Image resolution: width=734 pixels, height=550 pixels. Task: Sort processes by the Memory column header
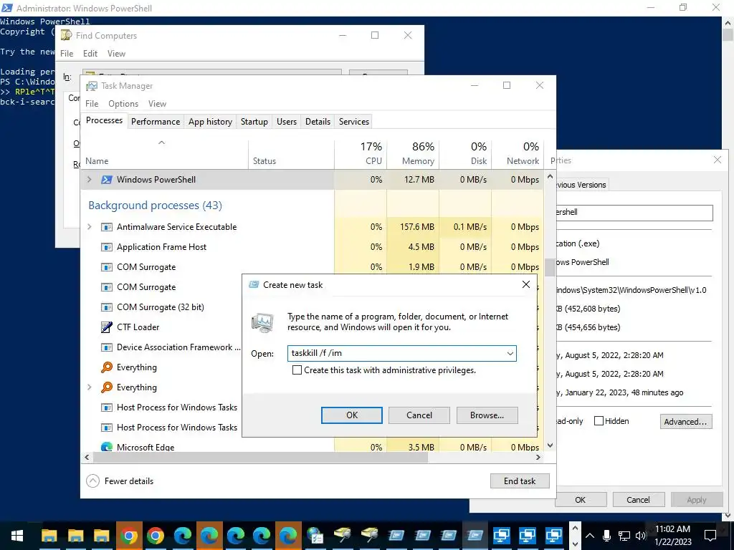point(413,153)
